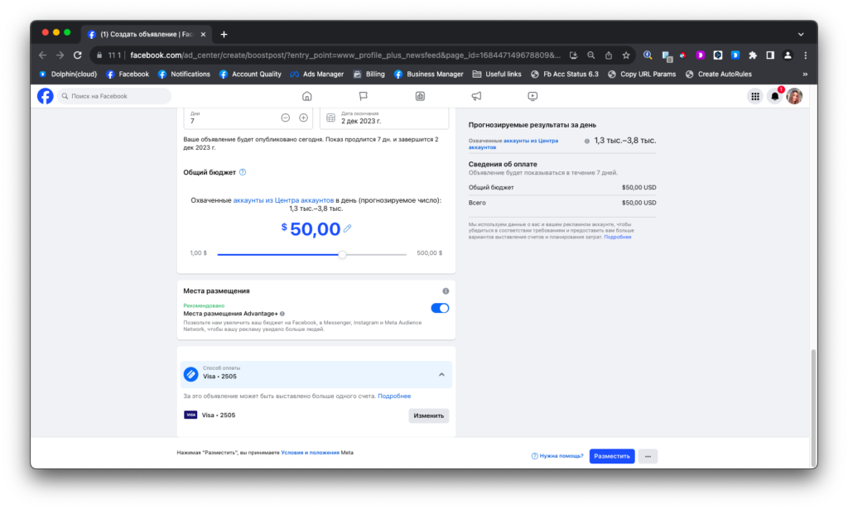
Task: Click the Facebook logo icon
Action: 46,96
